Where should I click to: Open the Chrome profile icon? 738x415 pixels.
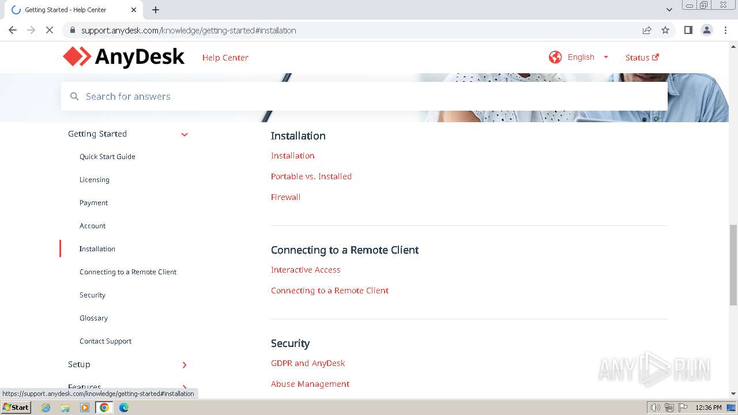click(x=707, y=30)
